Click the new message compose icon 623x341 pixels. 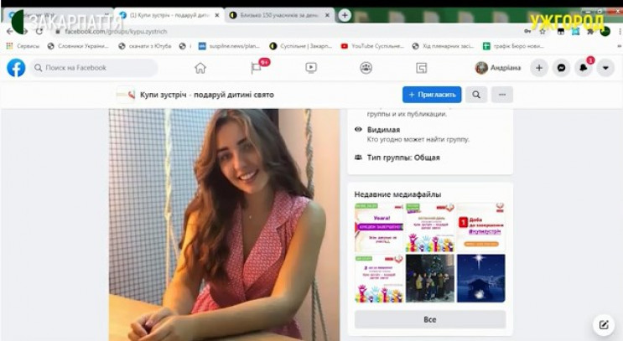pos(604,325)
